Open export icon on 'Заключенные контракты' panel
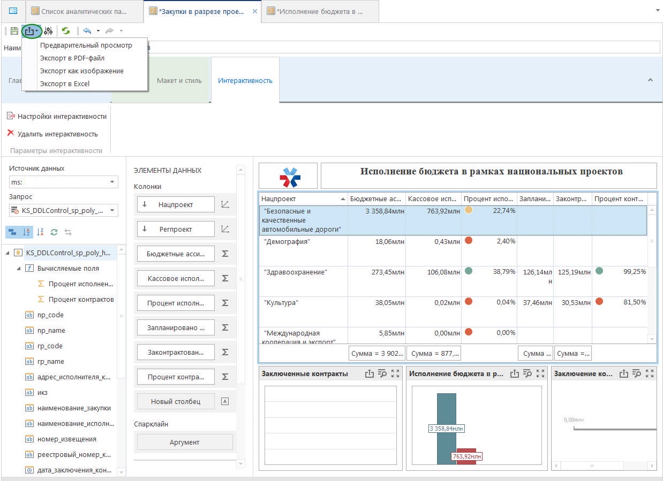 369,374
